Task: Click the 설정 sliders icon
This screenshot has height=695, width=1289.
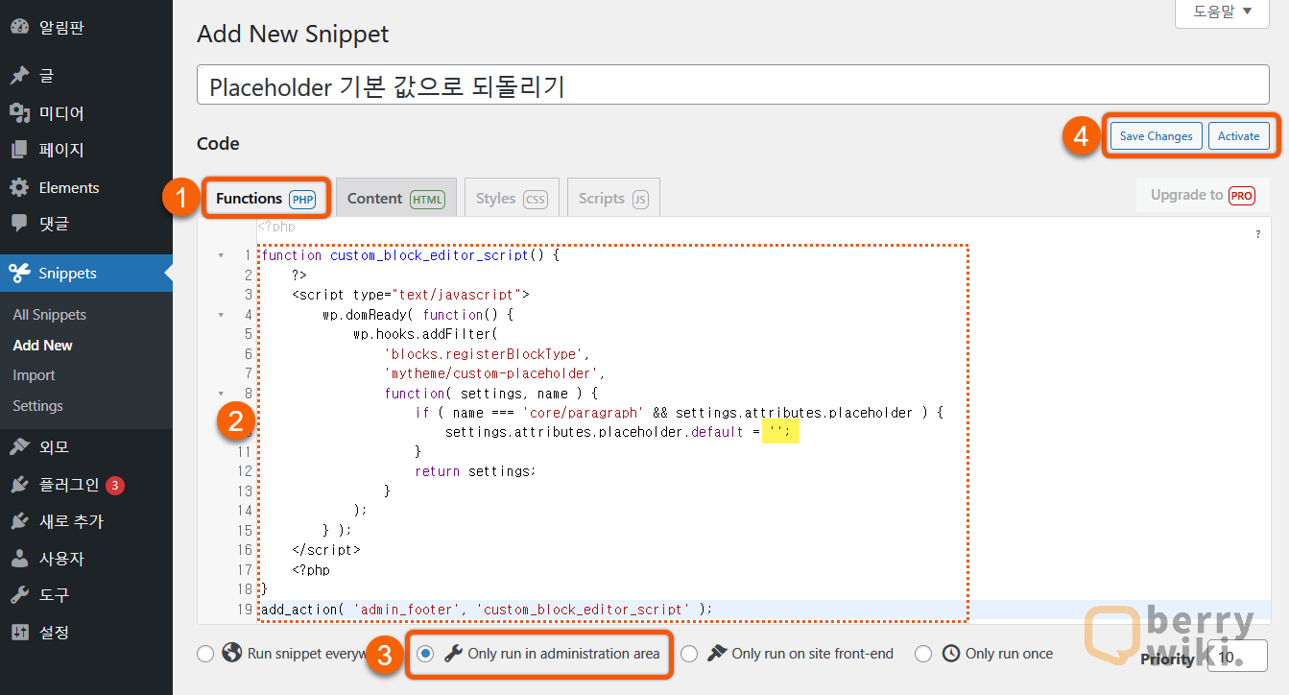Action: (19, 633)
